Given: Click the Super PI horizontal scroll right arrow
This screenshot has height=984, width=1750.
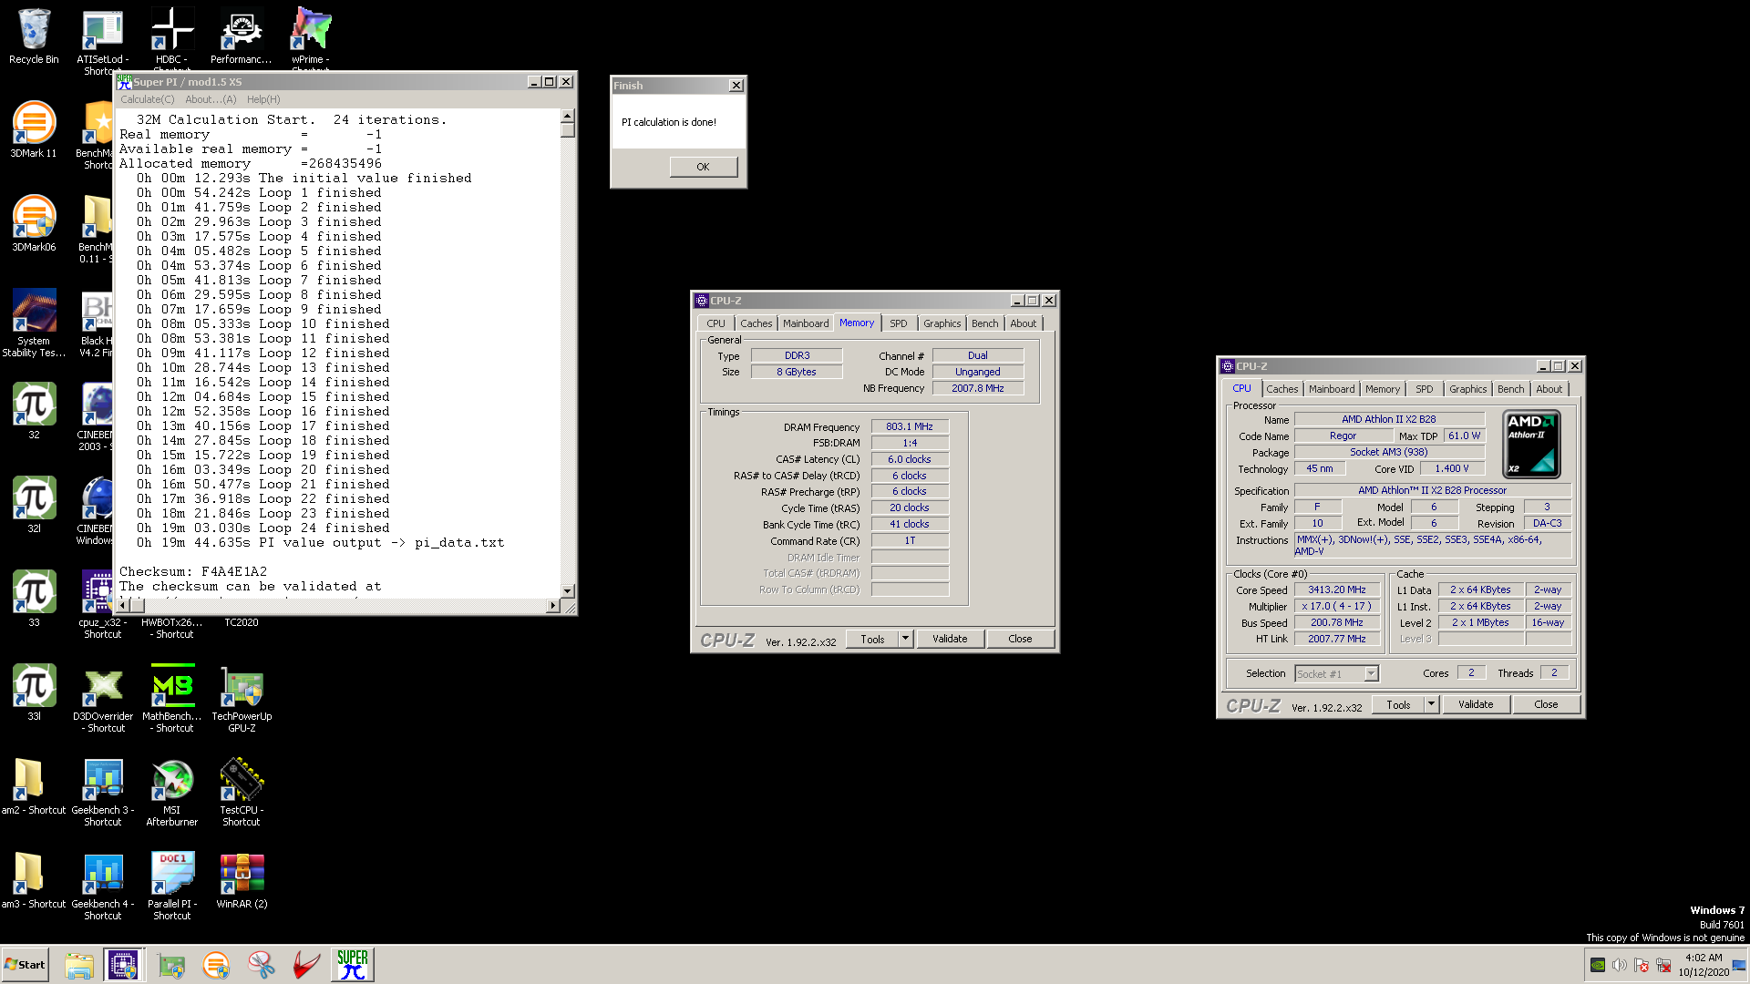Looking at the screenshot, I should pyautogui.click(x=552, y=606).
